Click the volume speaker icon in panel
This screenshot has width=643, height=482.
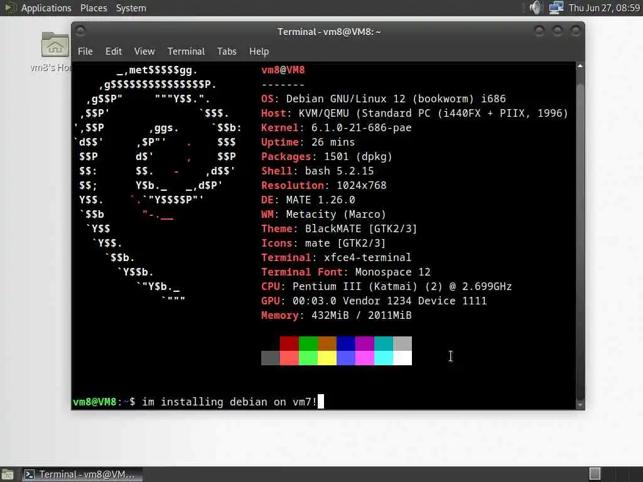tap(536, 8)
